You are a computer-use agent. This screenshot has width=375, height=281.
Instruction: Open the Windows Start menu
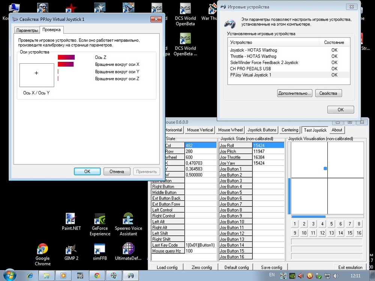pos(10,275)
